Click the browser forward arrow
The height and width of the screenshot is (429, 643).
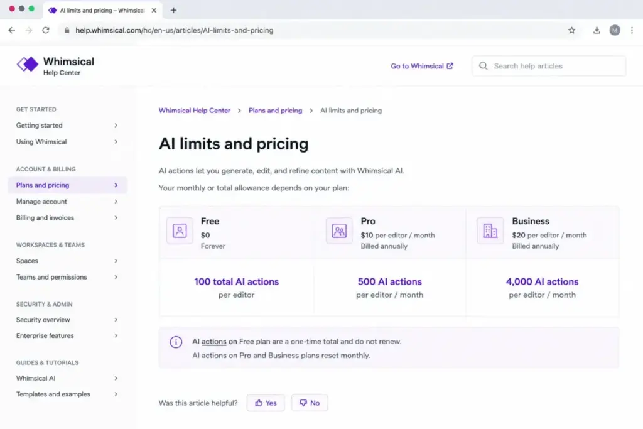point(29,30)
